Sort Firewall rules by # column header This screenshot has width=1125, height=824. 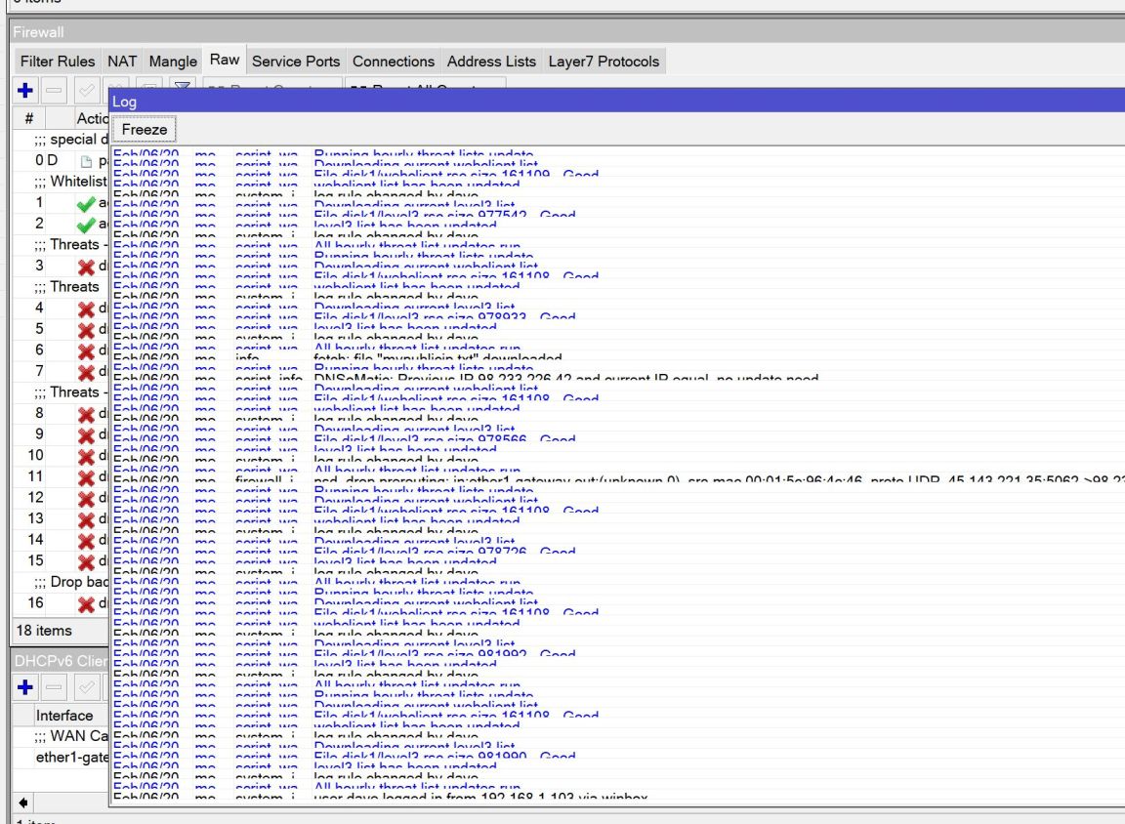(28, 118)
